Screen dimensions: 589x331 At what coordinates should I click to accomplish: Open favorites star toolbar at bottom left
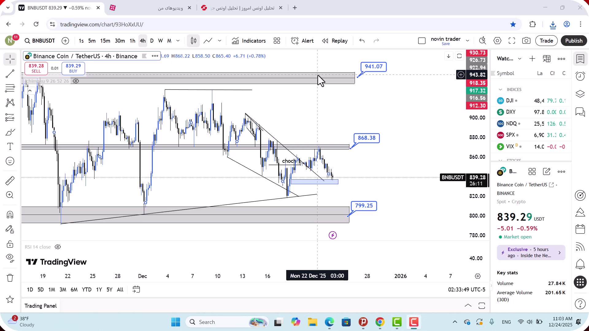[x=10, y=299]
